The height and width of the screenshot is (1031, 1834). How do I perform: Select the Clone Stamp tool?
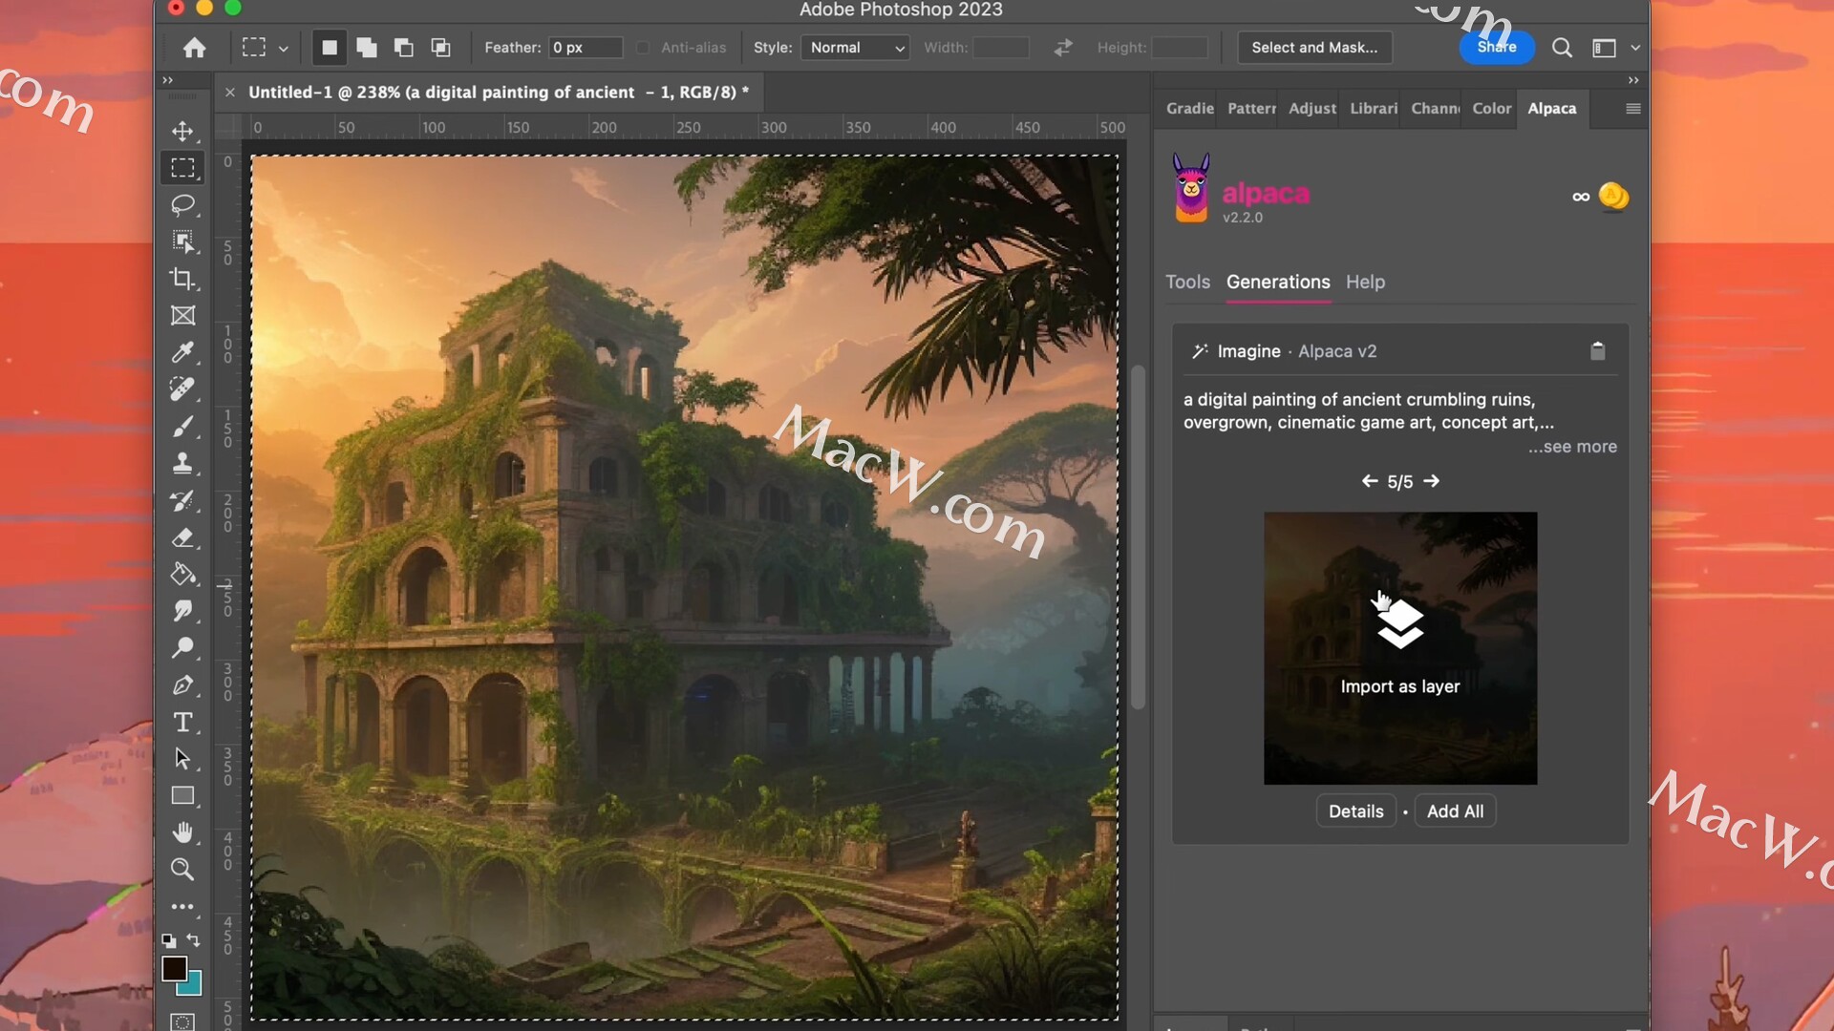coord(182,464)
